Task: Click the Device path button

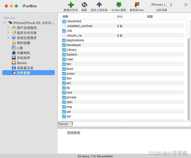Action: coord(65,124)
